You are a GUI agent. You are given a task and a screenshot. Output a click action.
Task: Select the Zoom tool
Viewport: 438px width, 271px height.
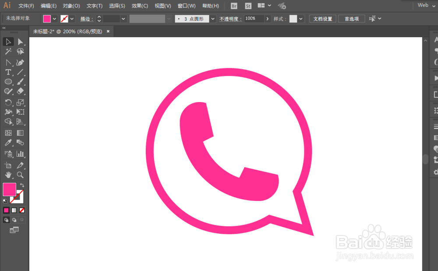pos(20,175)
